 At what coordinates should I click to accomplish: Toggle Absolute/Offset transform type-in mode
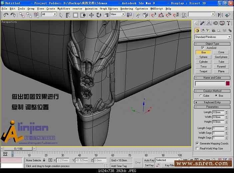pos(50,160)
